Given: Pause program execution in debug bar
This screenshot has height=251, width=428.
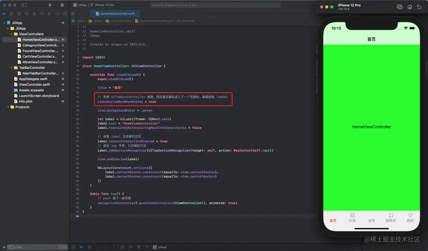Looking at the screenshot, I should [90, 247].
